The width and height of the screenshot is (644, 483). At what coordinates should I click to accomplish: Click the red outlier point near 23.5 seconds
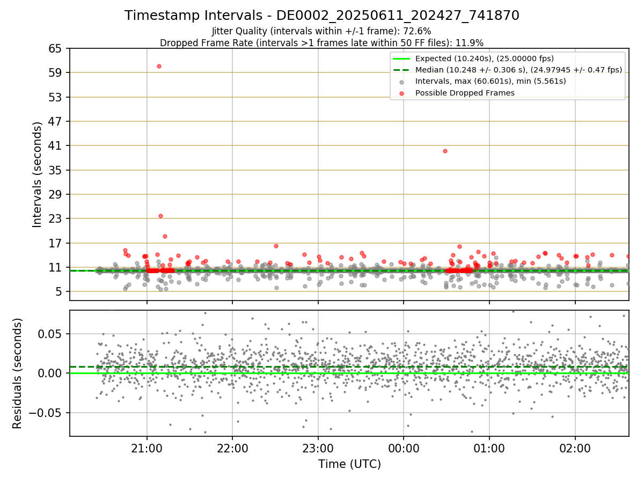tap(160, 216)
